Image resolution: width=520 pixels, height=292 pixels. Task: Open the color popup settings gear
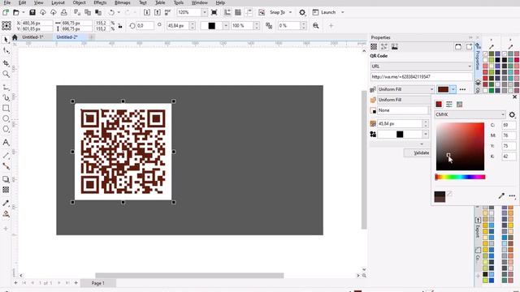point(512,114)
